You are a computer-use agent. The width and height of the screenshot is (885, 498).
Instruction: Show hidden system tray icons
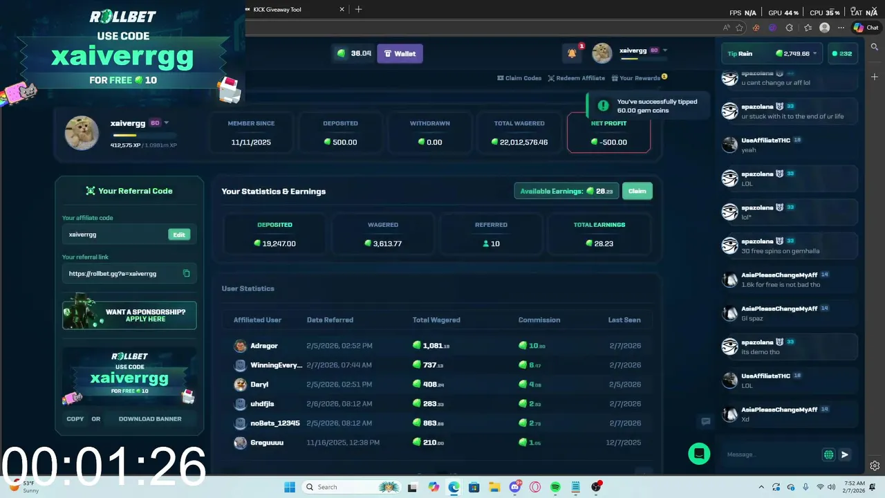click(761, 487)
